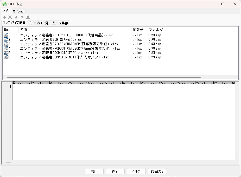Viewport: 241px width, 177px height.
Task: Select the ALTERNATE_PRODUCTS(代替商品).xlsx file name
Action: (66, 35)
